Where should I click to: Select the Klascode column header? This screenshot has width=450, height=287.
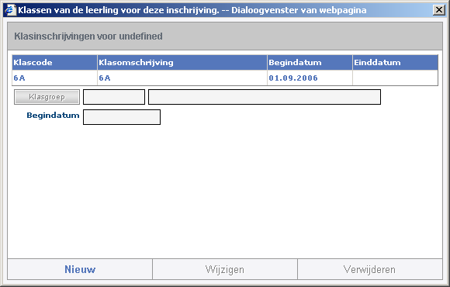pos(54,63)
